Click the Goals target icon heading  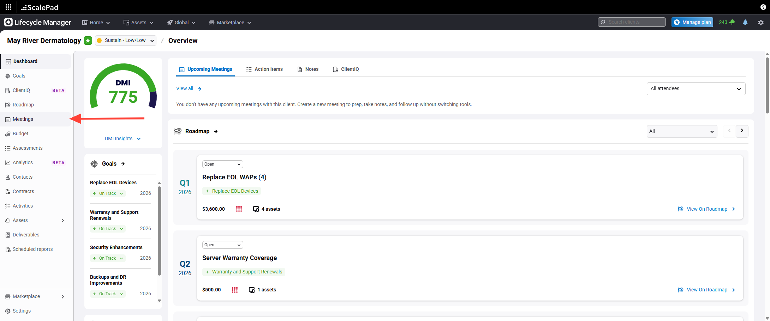tap(94, 164)
